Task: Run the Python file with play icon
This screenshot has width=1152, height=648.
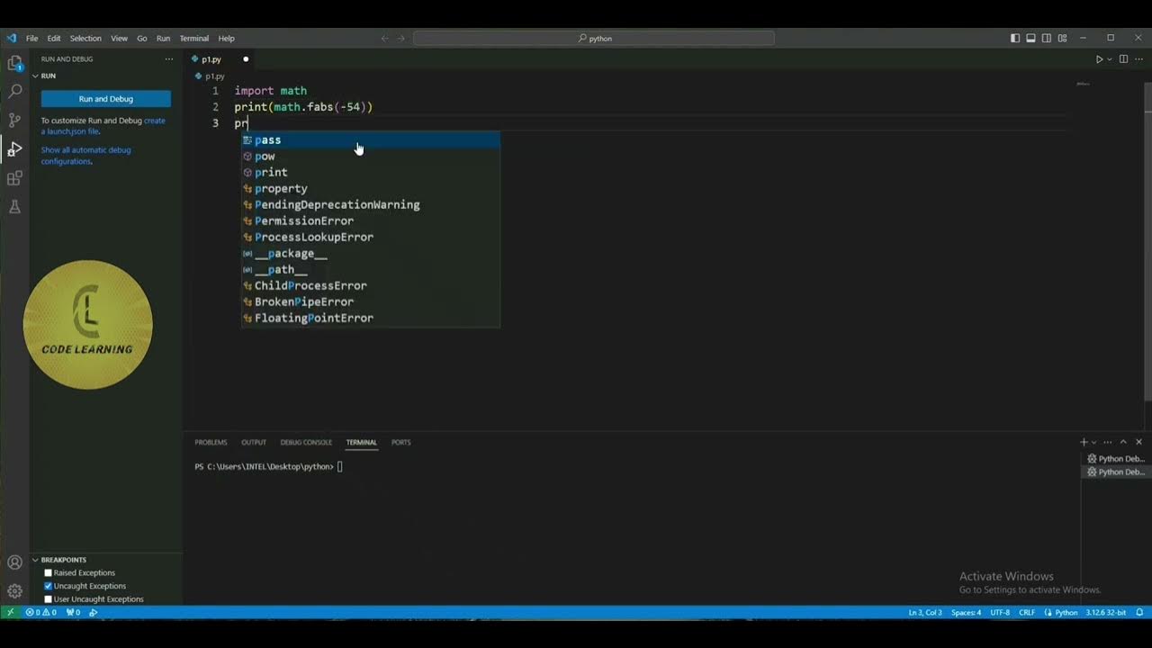Action: click(x=1099, y=59)
